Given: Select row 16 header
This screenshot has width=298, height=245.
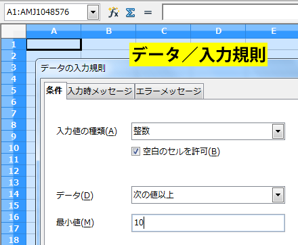Looking at the screenshot, I should (x=14, y=217).
